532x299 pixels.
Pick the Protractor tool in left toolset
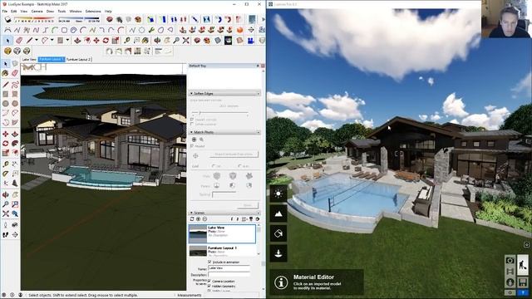(x=6, y=174)
